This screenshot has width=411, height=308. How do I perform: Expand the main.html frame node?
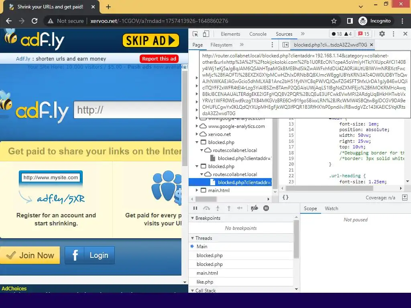pos(197,190)
